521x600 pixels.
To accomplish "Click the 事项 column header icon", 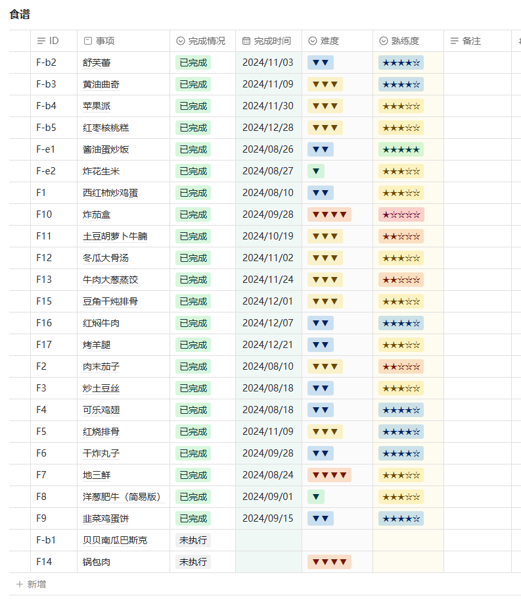I will coord(88,41).
